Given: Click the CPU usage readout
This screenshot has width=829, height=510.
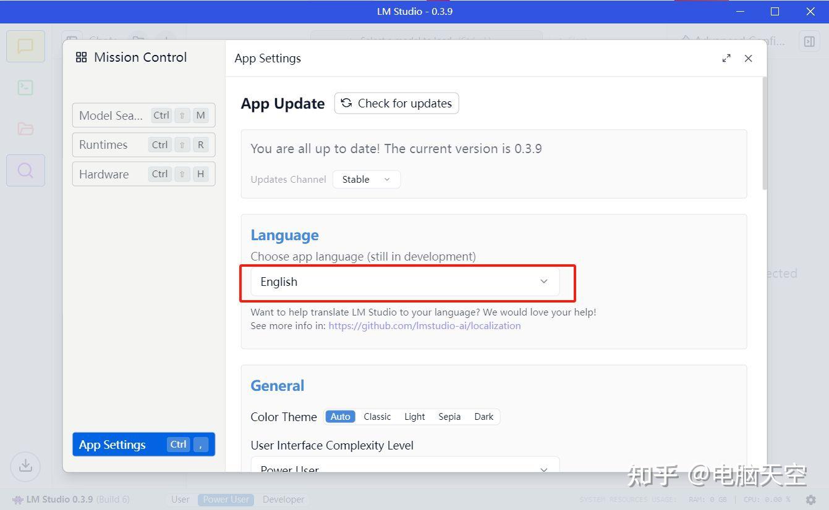Looking at the screenshot, I should point(767,500).
